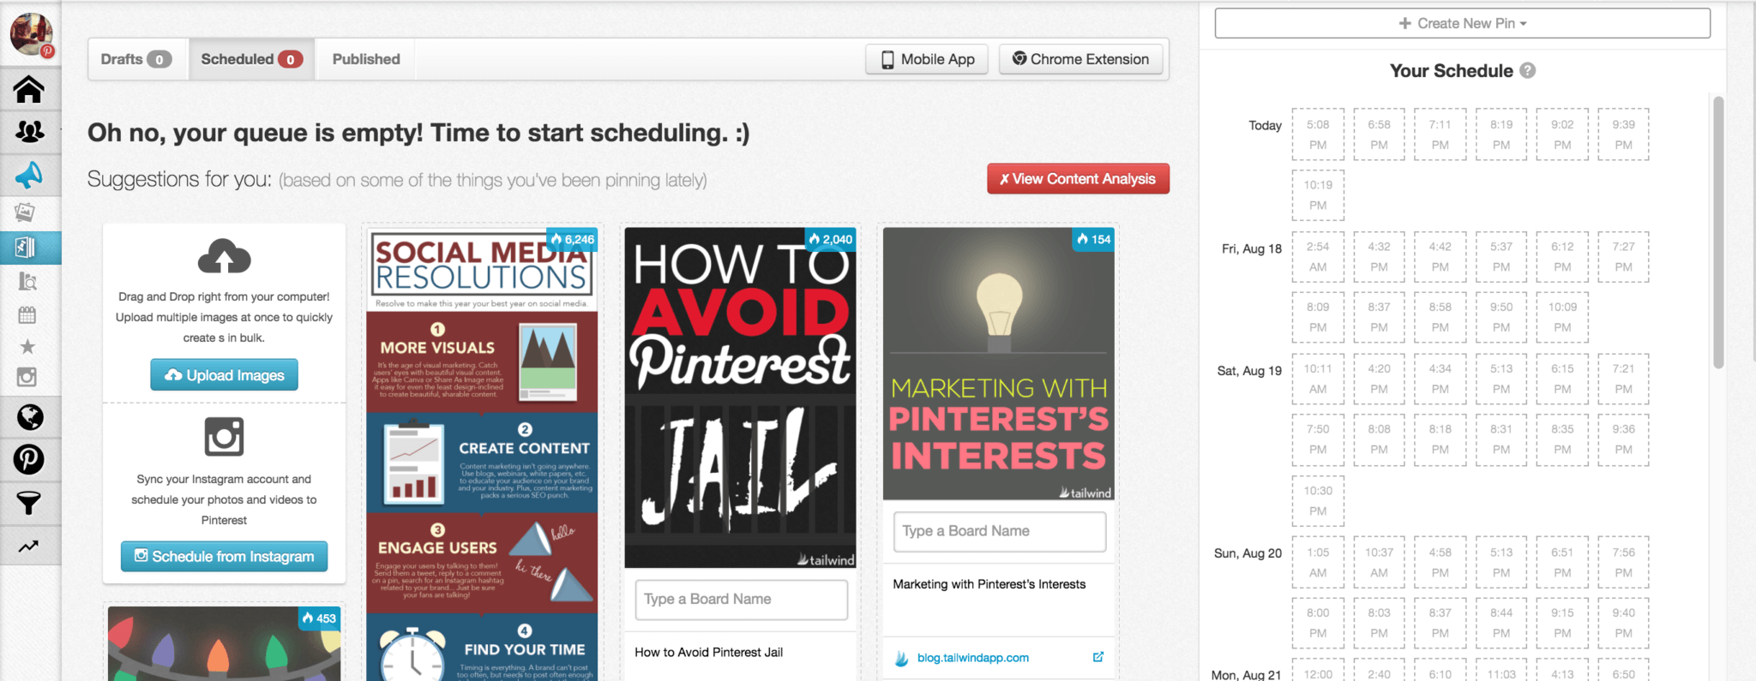Click 'Marketing with Pinterest's Interests' description text
Screen dimensions: 1756x681
point(989,584)
